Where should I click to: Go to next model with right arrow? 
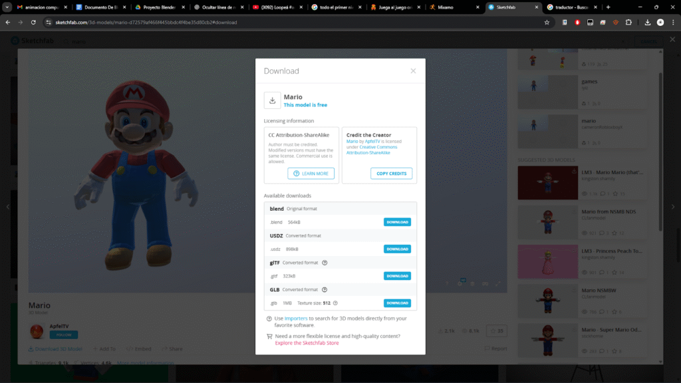click(673, 207)
